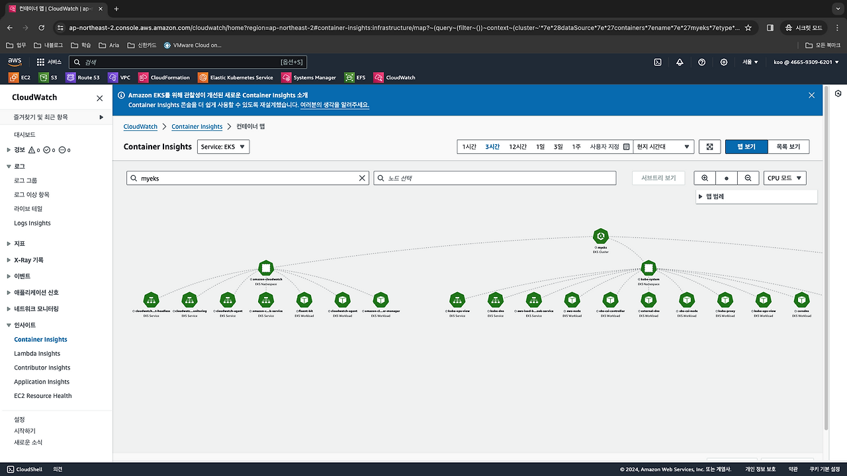This screenshot has width=847, height=476.
Task: Click the Container Insights breadcrumb link
Action: tap(197, 126)
